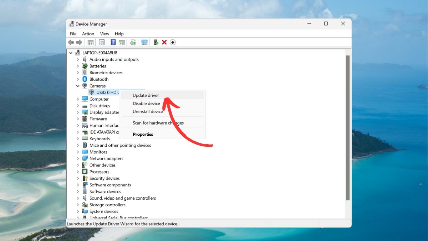Click the red X uninstall device icon
The height and width of the screenshot is (241, 428).
(164, 42)
